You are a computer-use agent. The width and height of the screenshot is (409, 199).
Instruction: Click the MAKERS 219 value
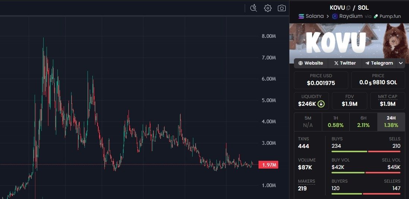pos(302,189)
